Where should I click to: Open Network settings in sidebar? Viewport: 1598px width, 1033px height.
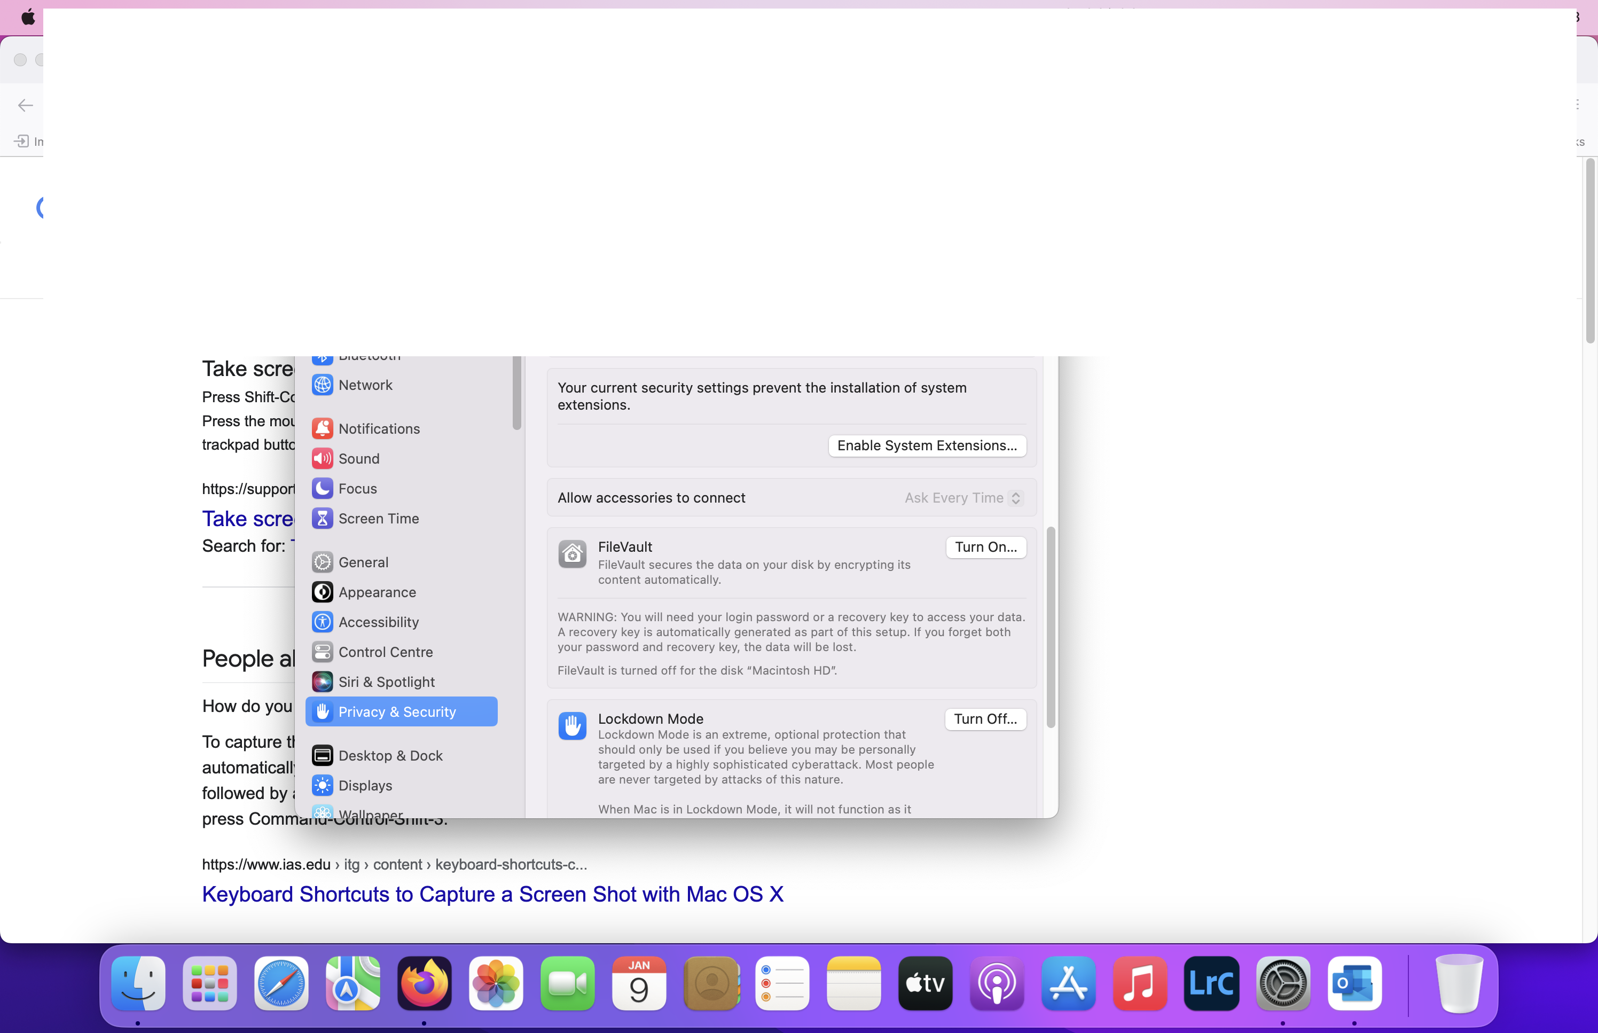[x=365, y=385]
